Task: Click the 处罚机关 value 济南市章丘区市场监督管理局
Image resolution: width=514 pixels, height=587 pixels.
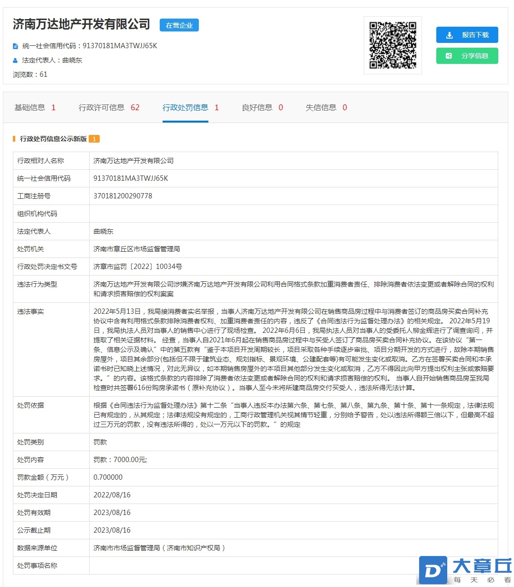Action: [137, 249]
